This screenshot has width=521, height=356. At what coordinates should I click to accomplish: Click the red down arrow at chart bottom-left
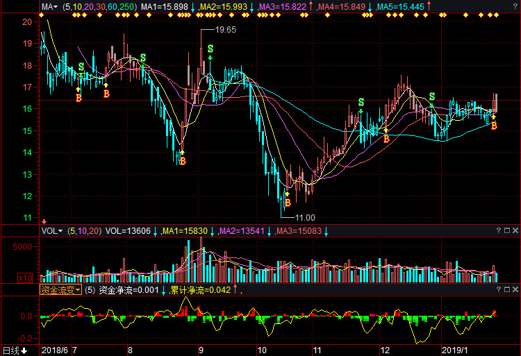pyautogui.click(x=44, y=221)
